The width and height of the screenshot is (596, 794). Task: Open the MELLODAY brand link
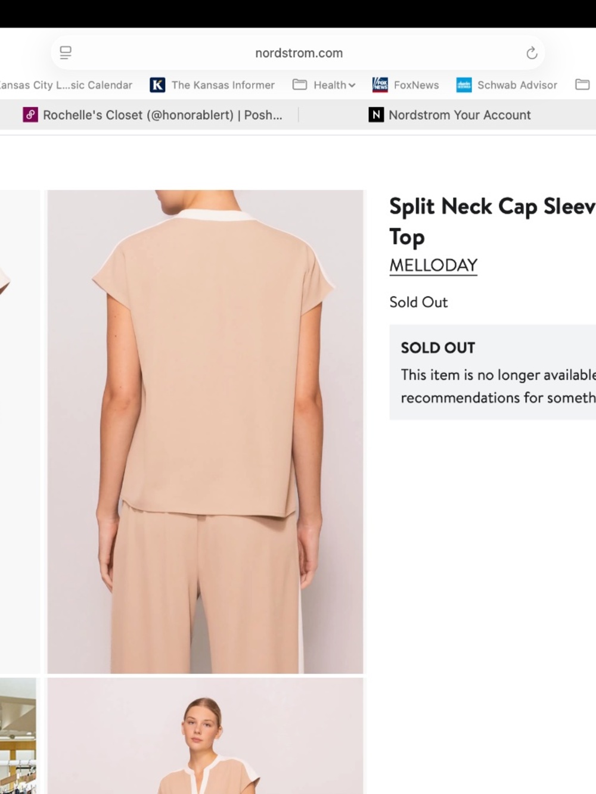(x=433, y=266)
